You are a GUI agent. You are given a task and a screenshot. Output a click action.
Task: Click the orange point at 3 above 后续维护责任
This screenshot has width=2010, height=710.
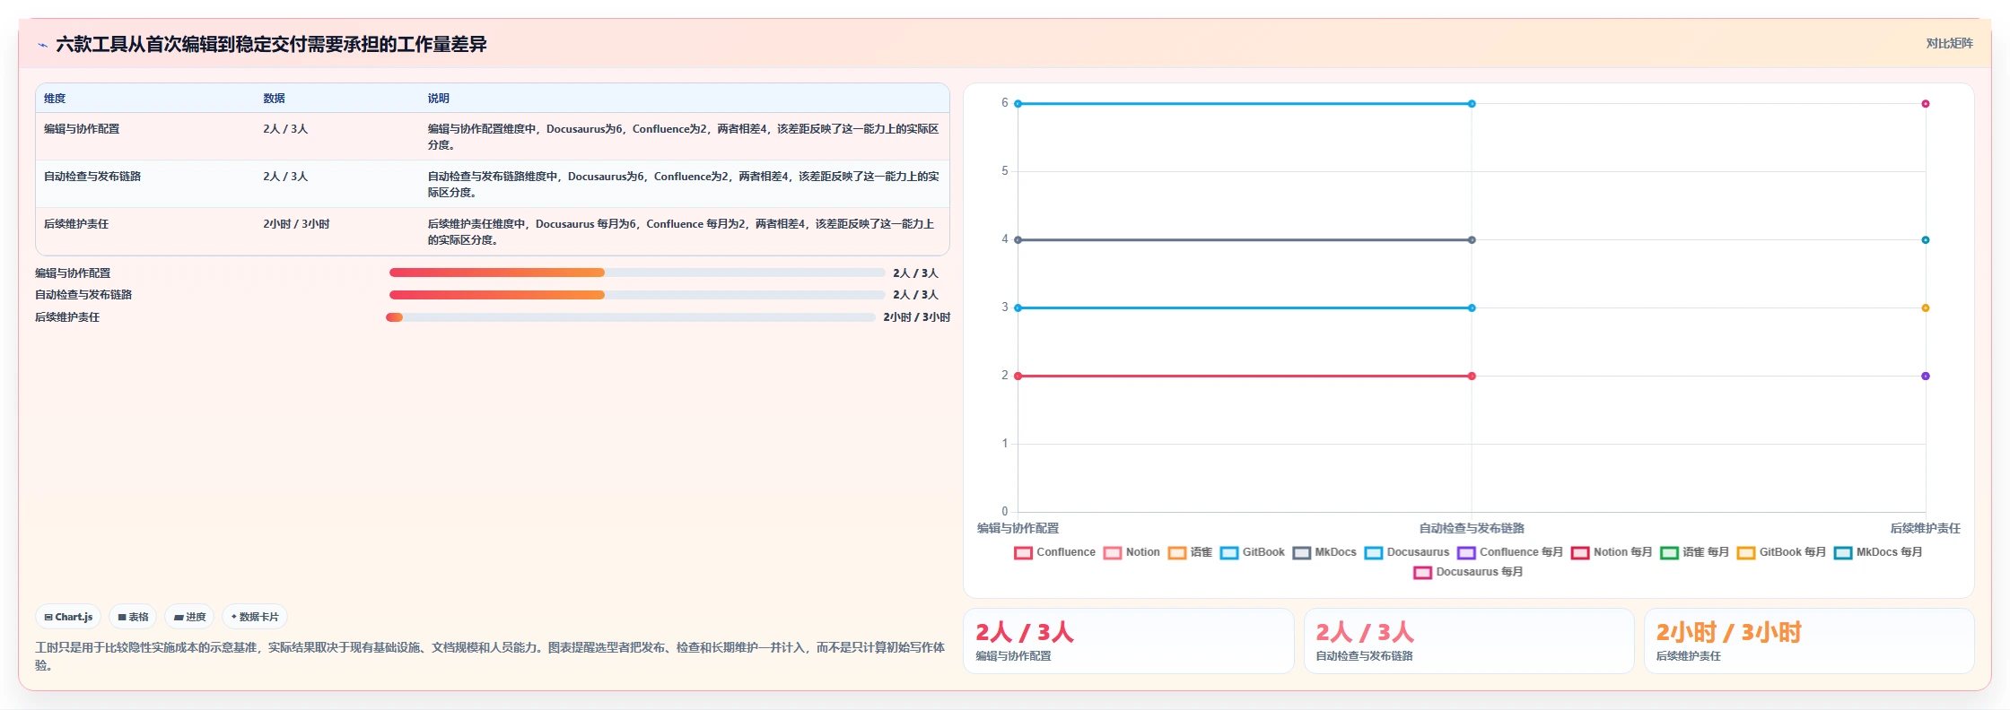pyautogui.click(x=1926, y=308)
